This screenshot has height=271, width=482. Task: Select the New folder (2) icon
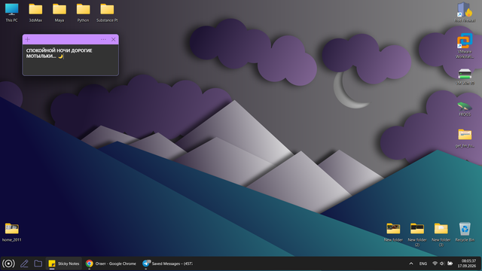click(417, 234)
